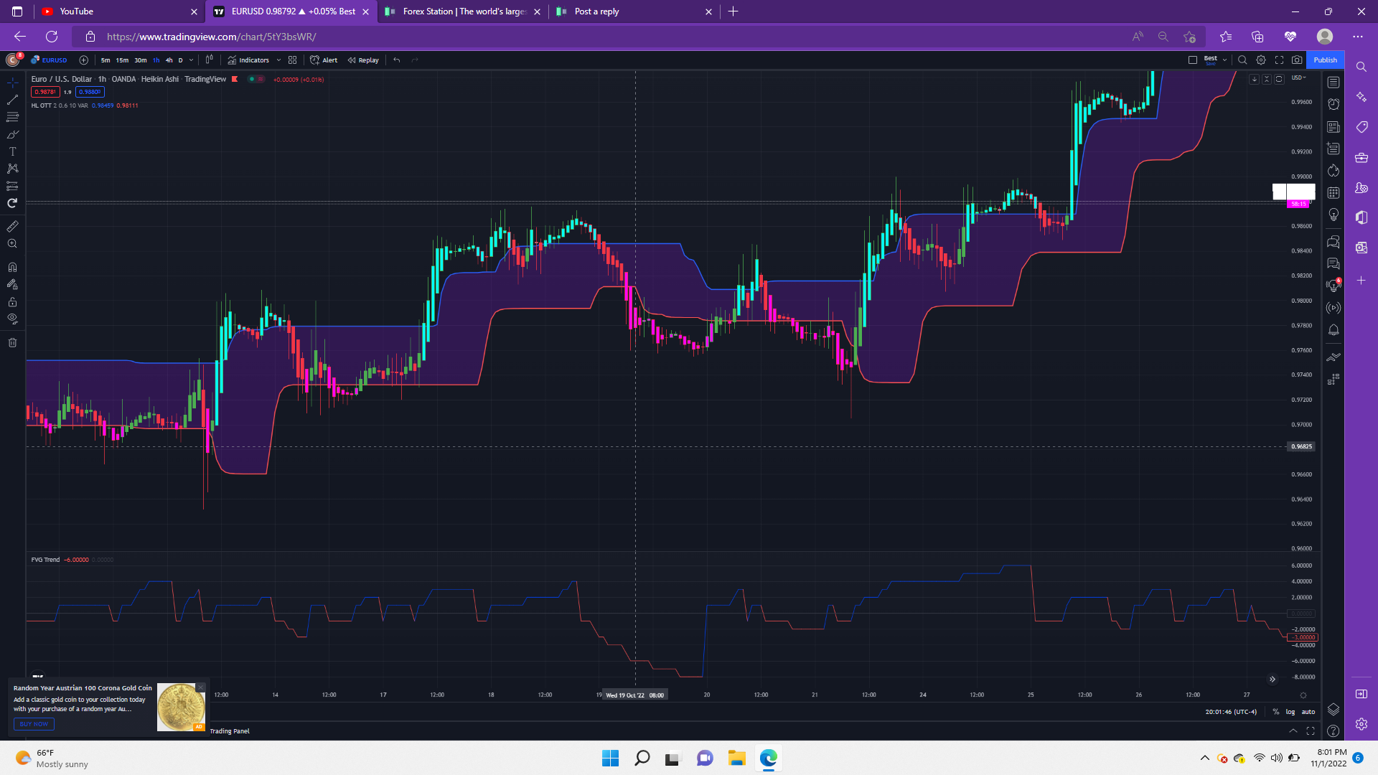The height and width of the screenshot is (775, 1378).
Task: Toggle the auto scale option
Action: coord(1308,712)
